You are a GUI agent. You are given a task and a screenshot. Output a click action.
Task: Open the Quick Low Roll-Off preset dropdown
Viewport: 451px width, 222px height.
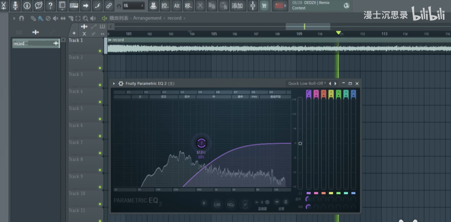pyautogui.click(x=307, y=83)
